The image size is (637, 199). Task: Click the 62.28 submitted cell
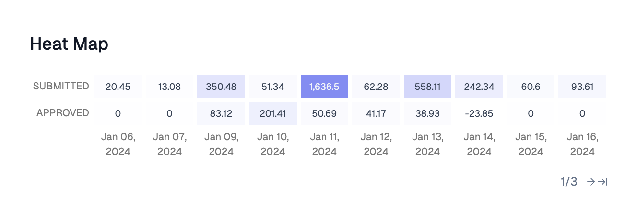click(376, 87)
